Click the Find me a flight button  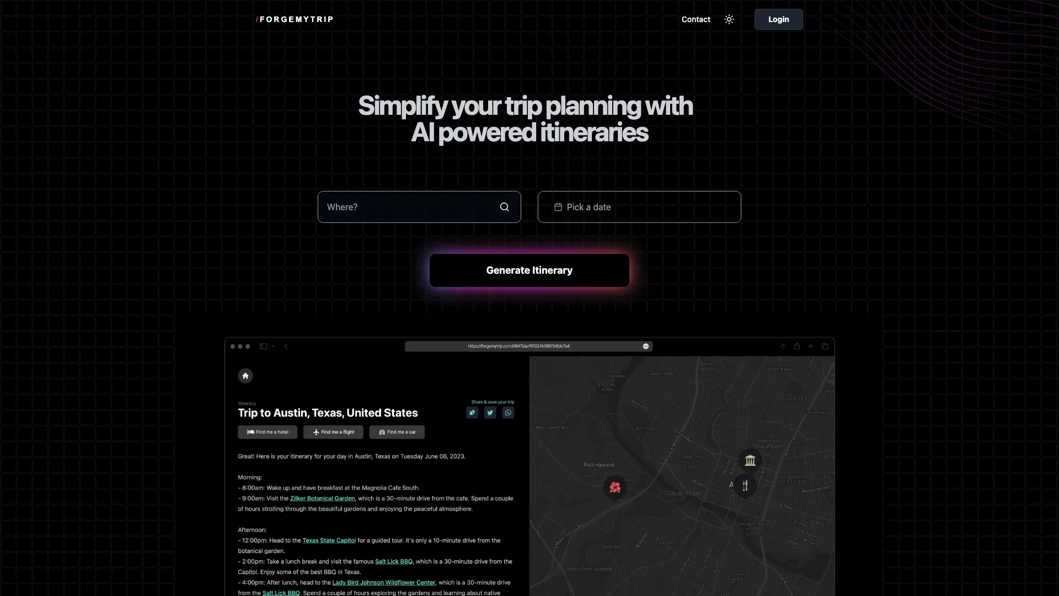(333, 432)
